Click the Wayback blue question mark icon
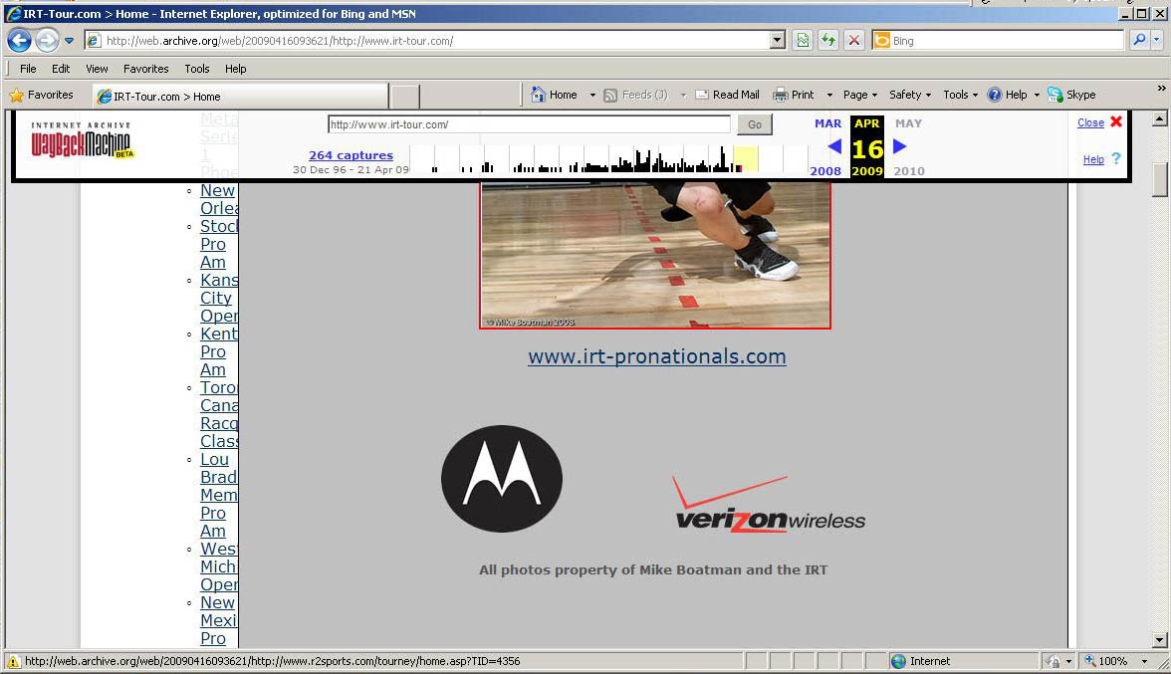 1115,158
